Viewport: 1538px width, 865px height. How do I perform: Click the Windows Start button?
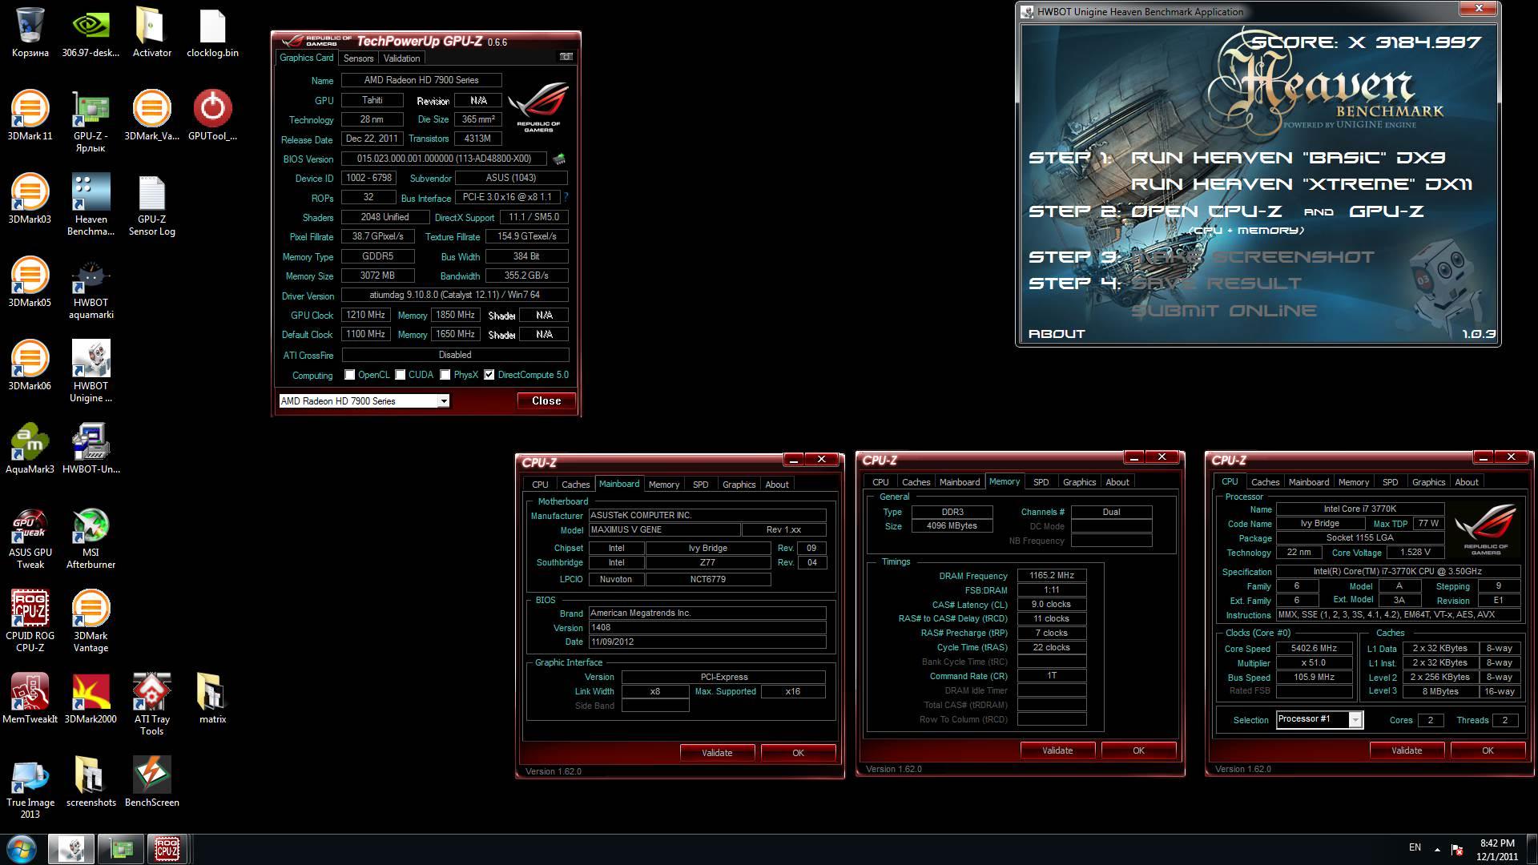(x=21, y=849)
